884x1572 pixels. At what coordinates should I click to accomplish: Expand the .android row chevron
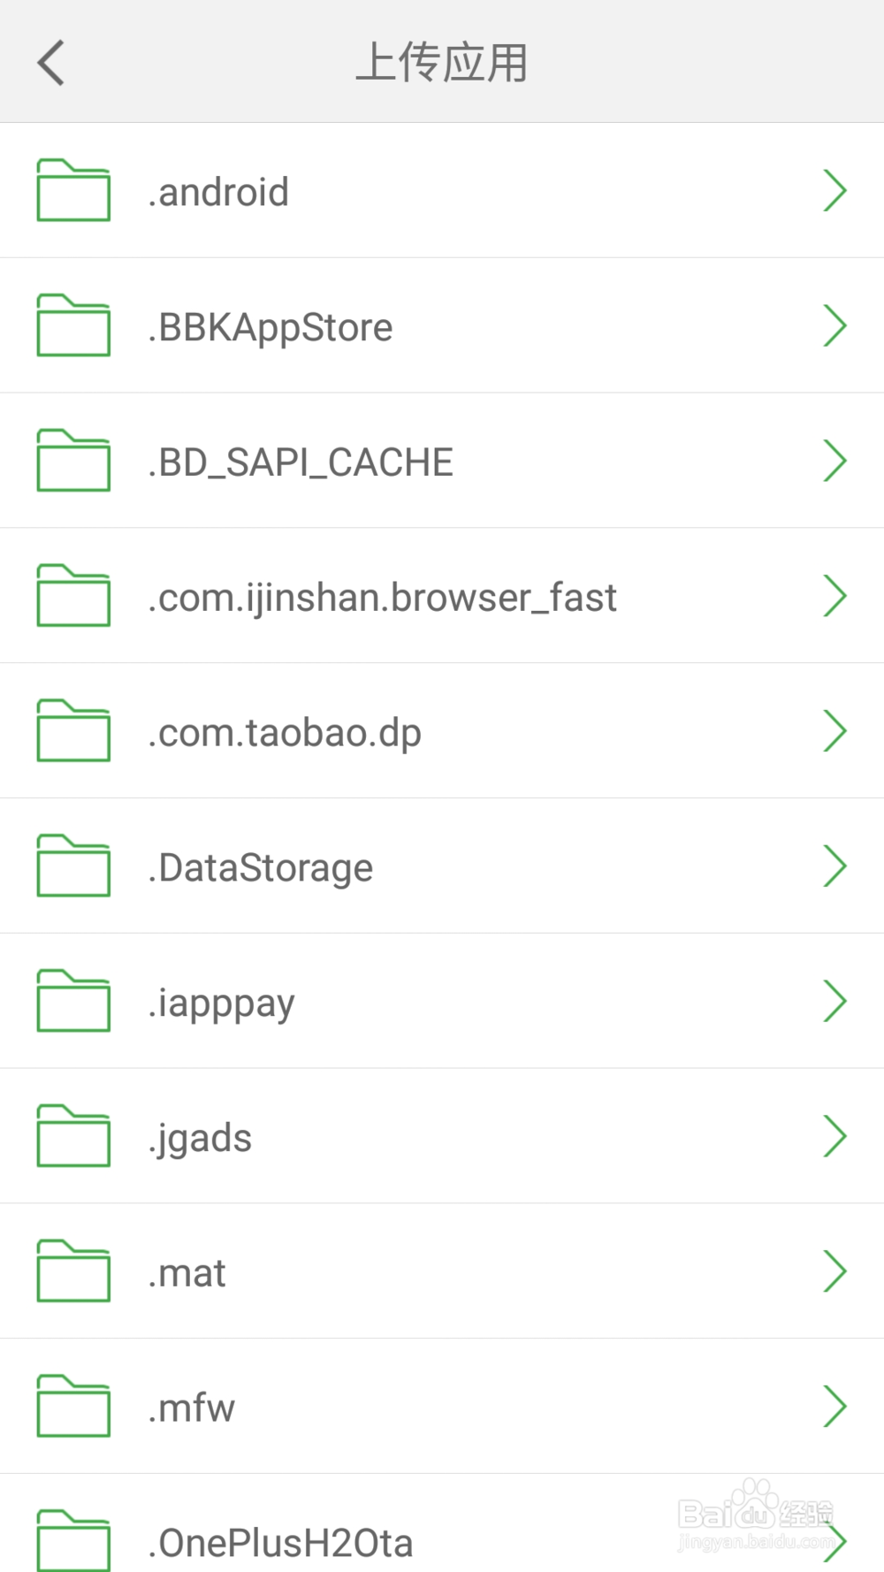click(834, 190)
